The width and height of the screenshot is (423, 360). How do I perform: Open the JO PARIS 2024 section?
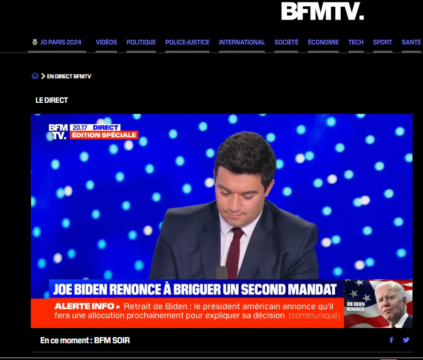coord(61,43)
